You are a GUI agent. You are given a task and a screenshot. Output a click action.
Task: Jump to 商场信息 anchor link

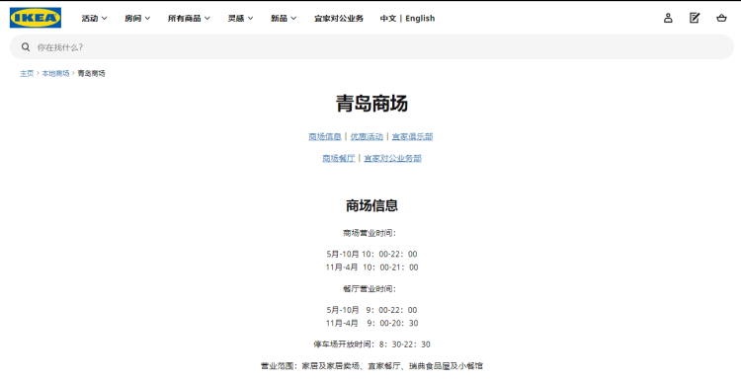coord(325,136)
